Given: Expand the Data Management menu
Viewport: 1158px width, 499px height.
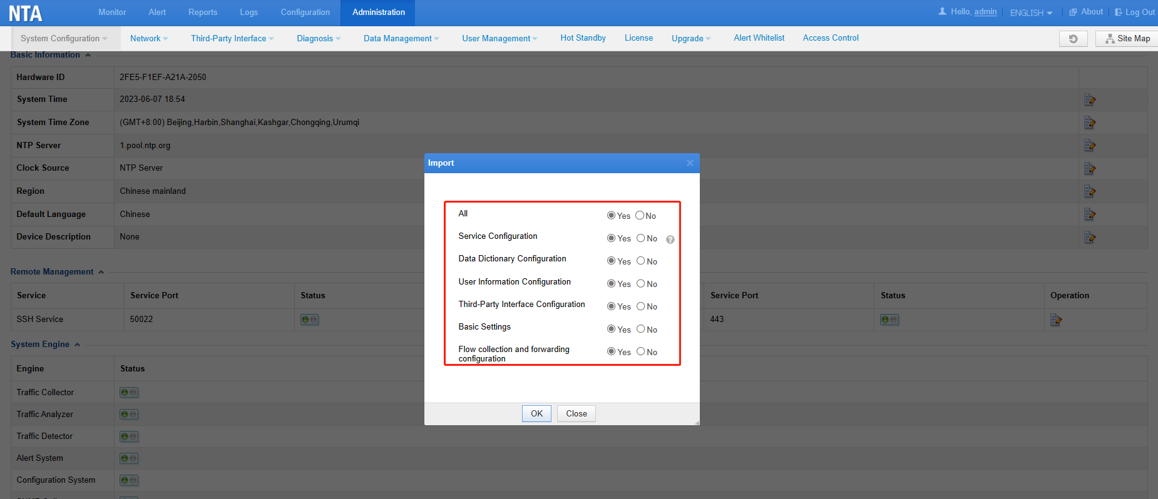Looking at the screenshot, I should pyautogui.click(x=401, y=39).
